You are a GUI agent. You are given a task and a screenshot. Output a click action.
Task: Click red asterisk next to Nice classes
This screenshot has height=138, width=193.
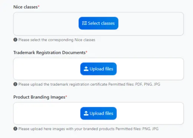[39, 6]
